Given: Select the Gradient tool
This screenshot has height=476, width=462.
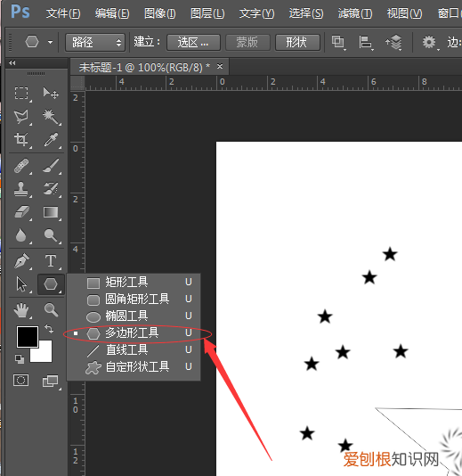Looking at the screenshot, I should coord(51,212).
